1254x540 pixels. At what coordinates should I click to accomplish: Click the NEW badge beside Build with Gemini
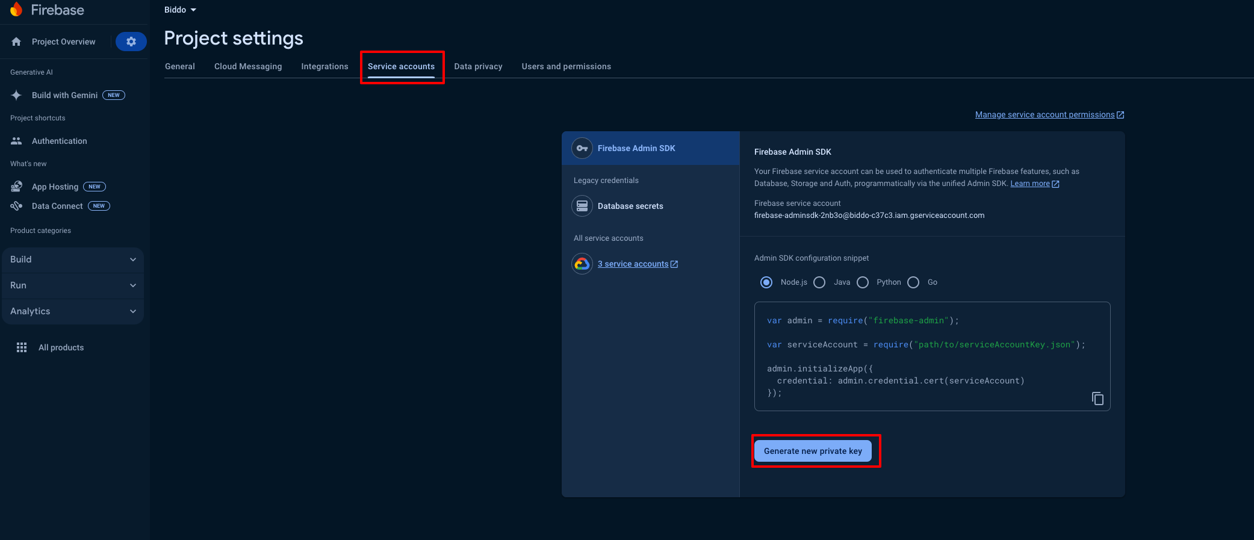(114, 95)
